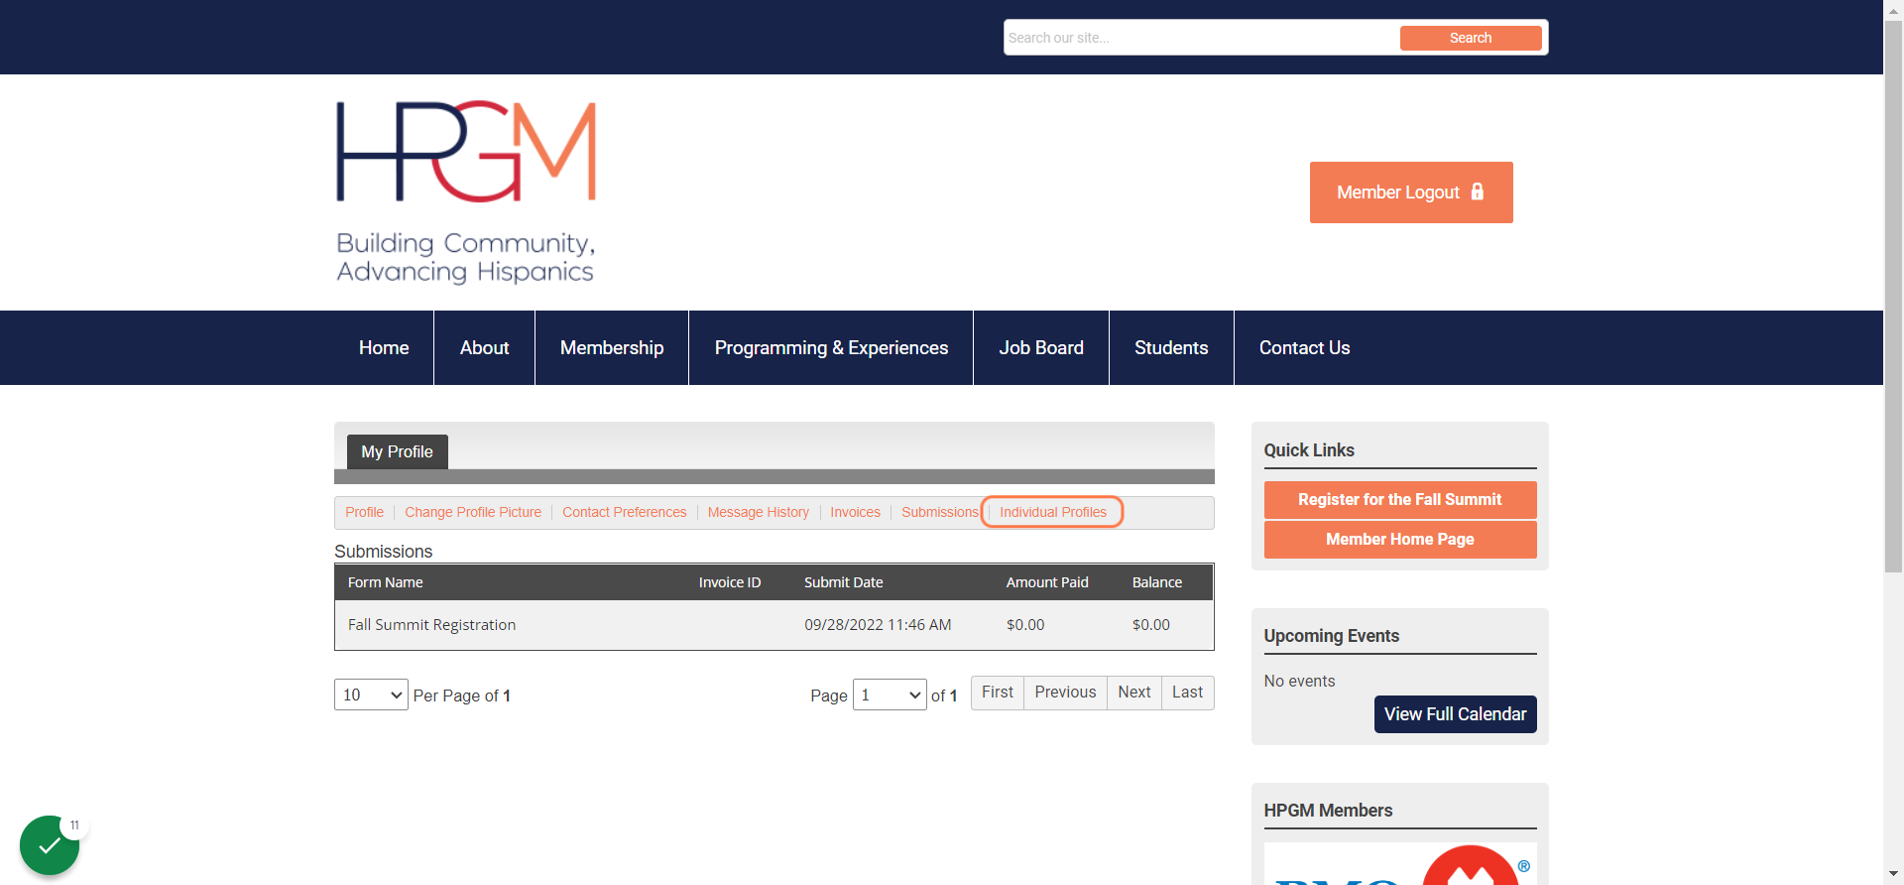Open Programming & Experiences menu

pyautogui.click(x=831, y=348)
